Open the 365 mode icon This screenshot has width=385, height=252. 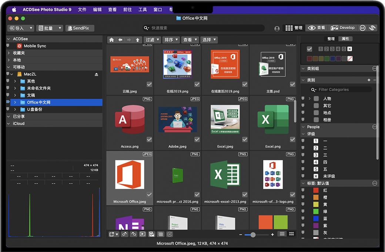tap(362, 28)
